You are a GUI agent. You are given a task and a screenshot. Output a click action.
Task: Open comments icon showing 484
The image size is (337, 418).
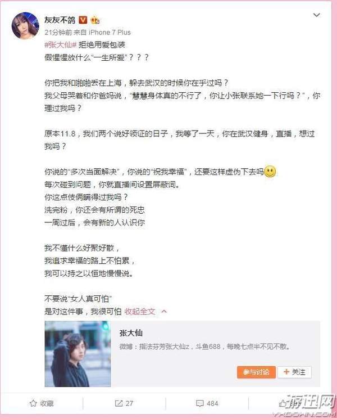199,403
